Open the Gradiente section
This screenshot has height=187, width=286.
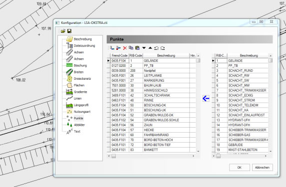[x=80, y=92]
